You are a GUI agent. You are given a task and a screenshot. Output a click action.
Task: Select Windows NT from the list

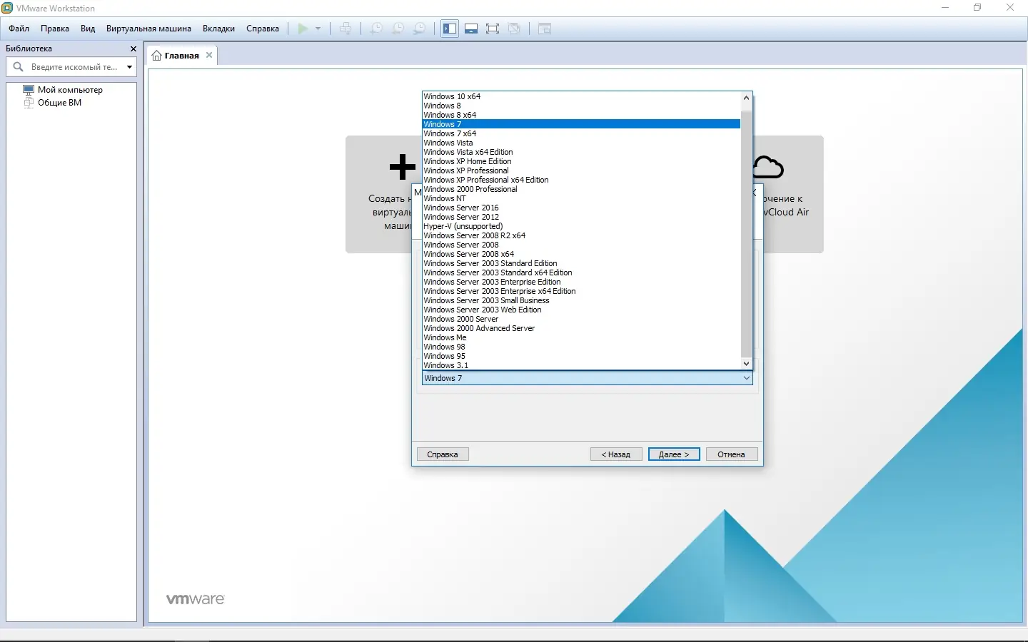click(582, 198)
